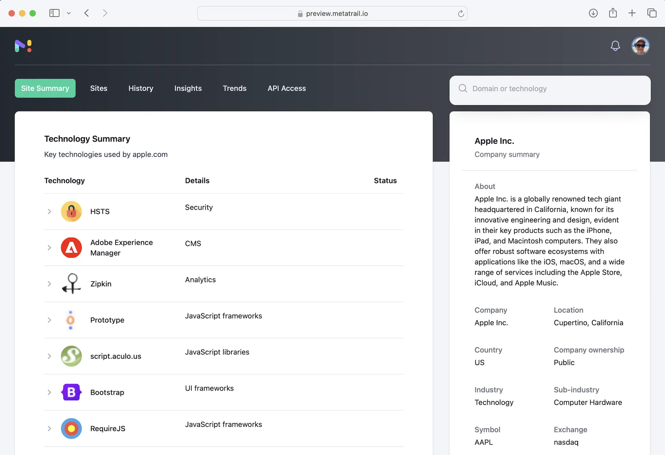Click the script.aculo.us library icon
Viewport: 665px width, 455px height.
[x=71, y=356]
